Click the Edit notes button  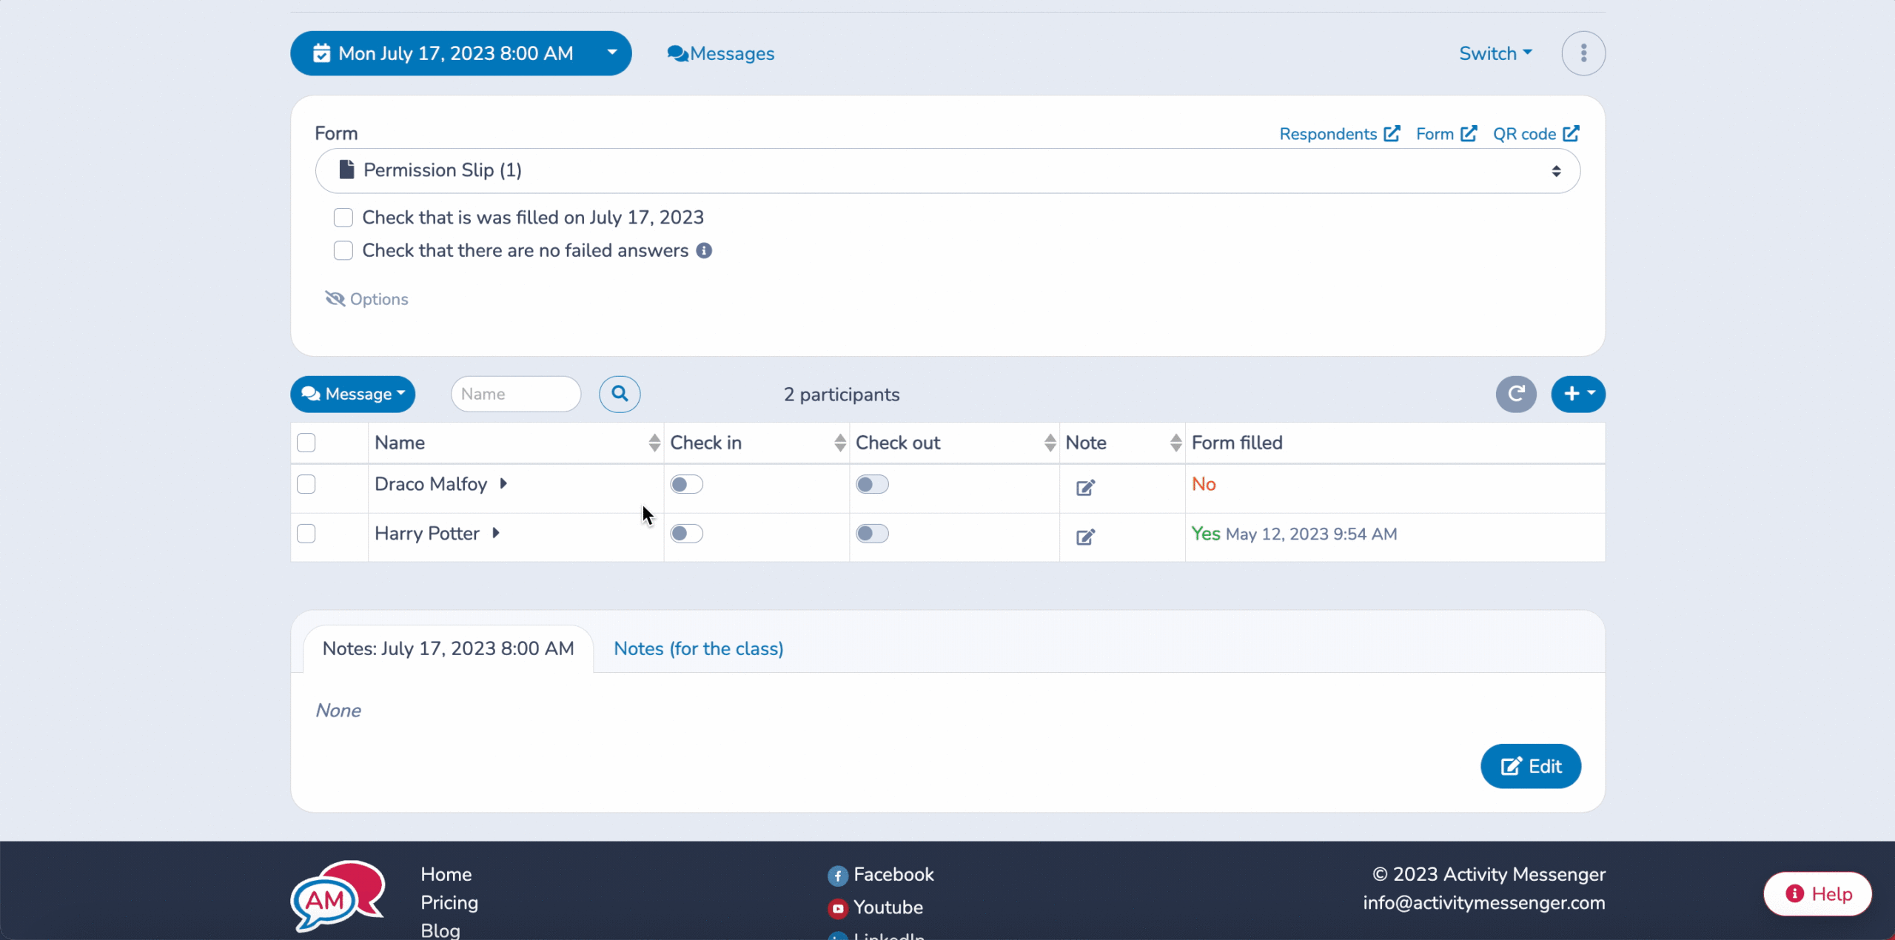(x=1530, y=766)
